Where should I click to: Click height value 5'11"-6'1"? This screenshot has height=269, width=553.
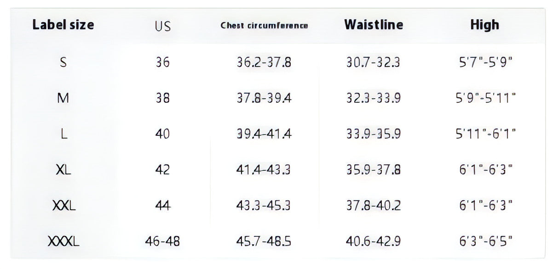pos(486,134)
